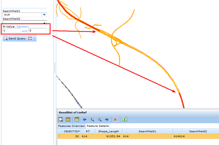Sort by the OBJECTID column header

[71, 132]
